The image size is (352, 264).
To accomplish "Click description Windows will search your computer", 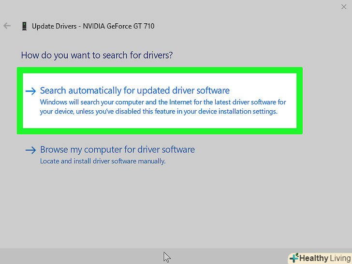I will [163, 107].
